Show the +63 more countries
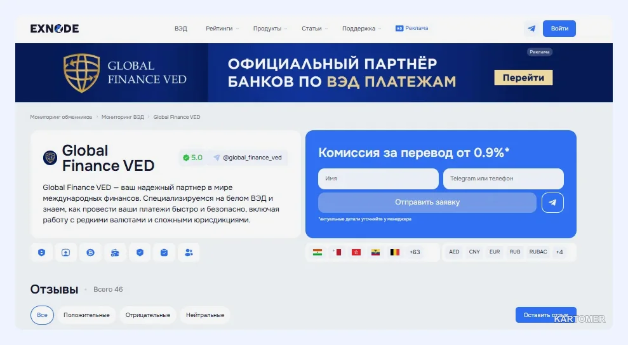Image resolution: width=628 pixels, height=345 pixels. 415,252
